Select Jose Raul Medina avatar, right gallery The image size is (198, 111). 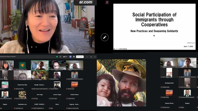[187, 93]
